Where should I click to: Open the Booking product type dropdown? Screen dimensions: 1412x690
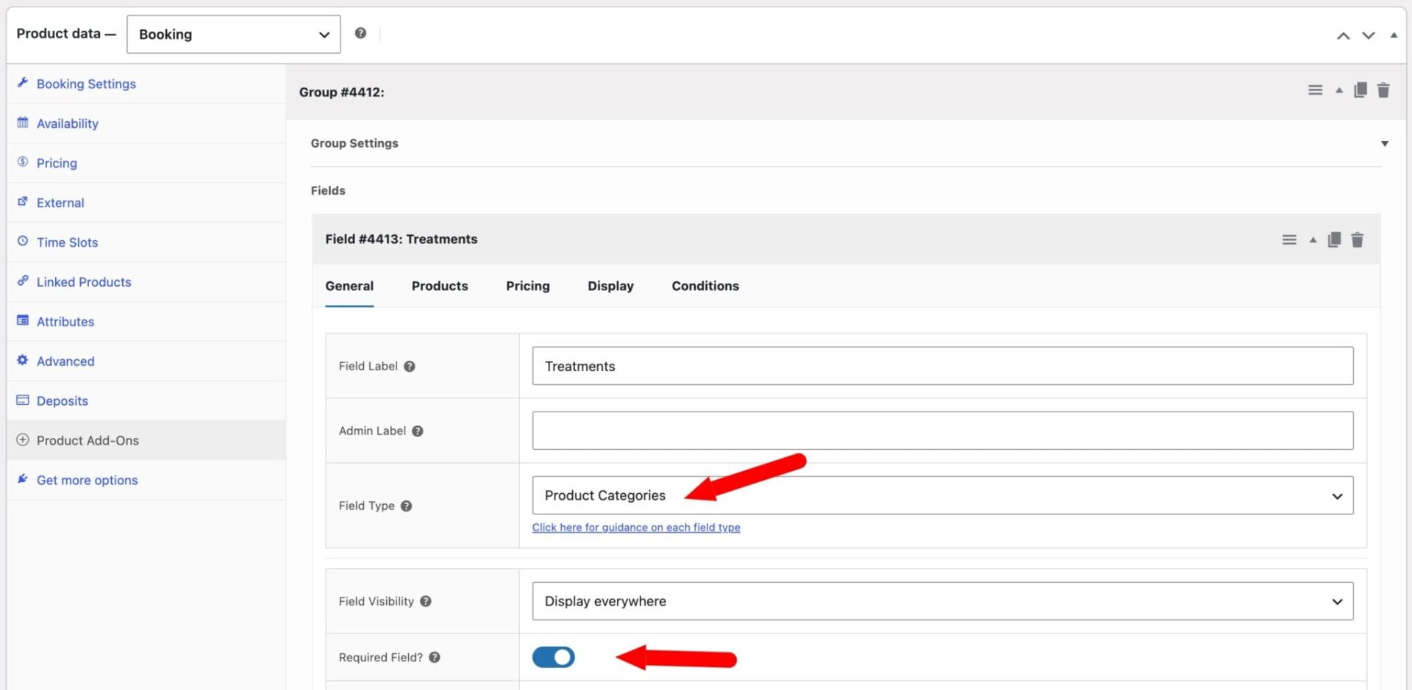(x=233, y=34)
